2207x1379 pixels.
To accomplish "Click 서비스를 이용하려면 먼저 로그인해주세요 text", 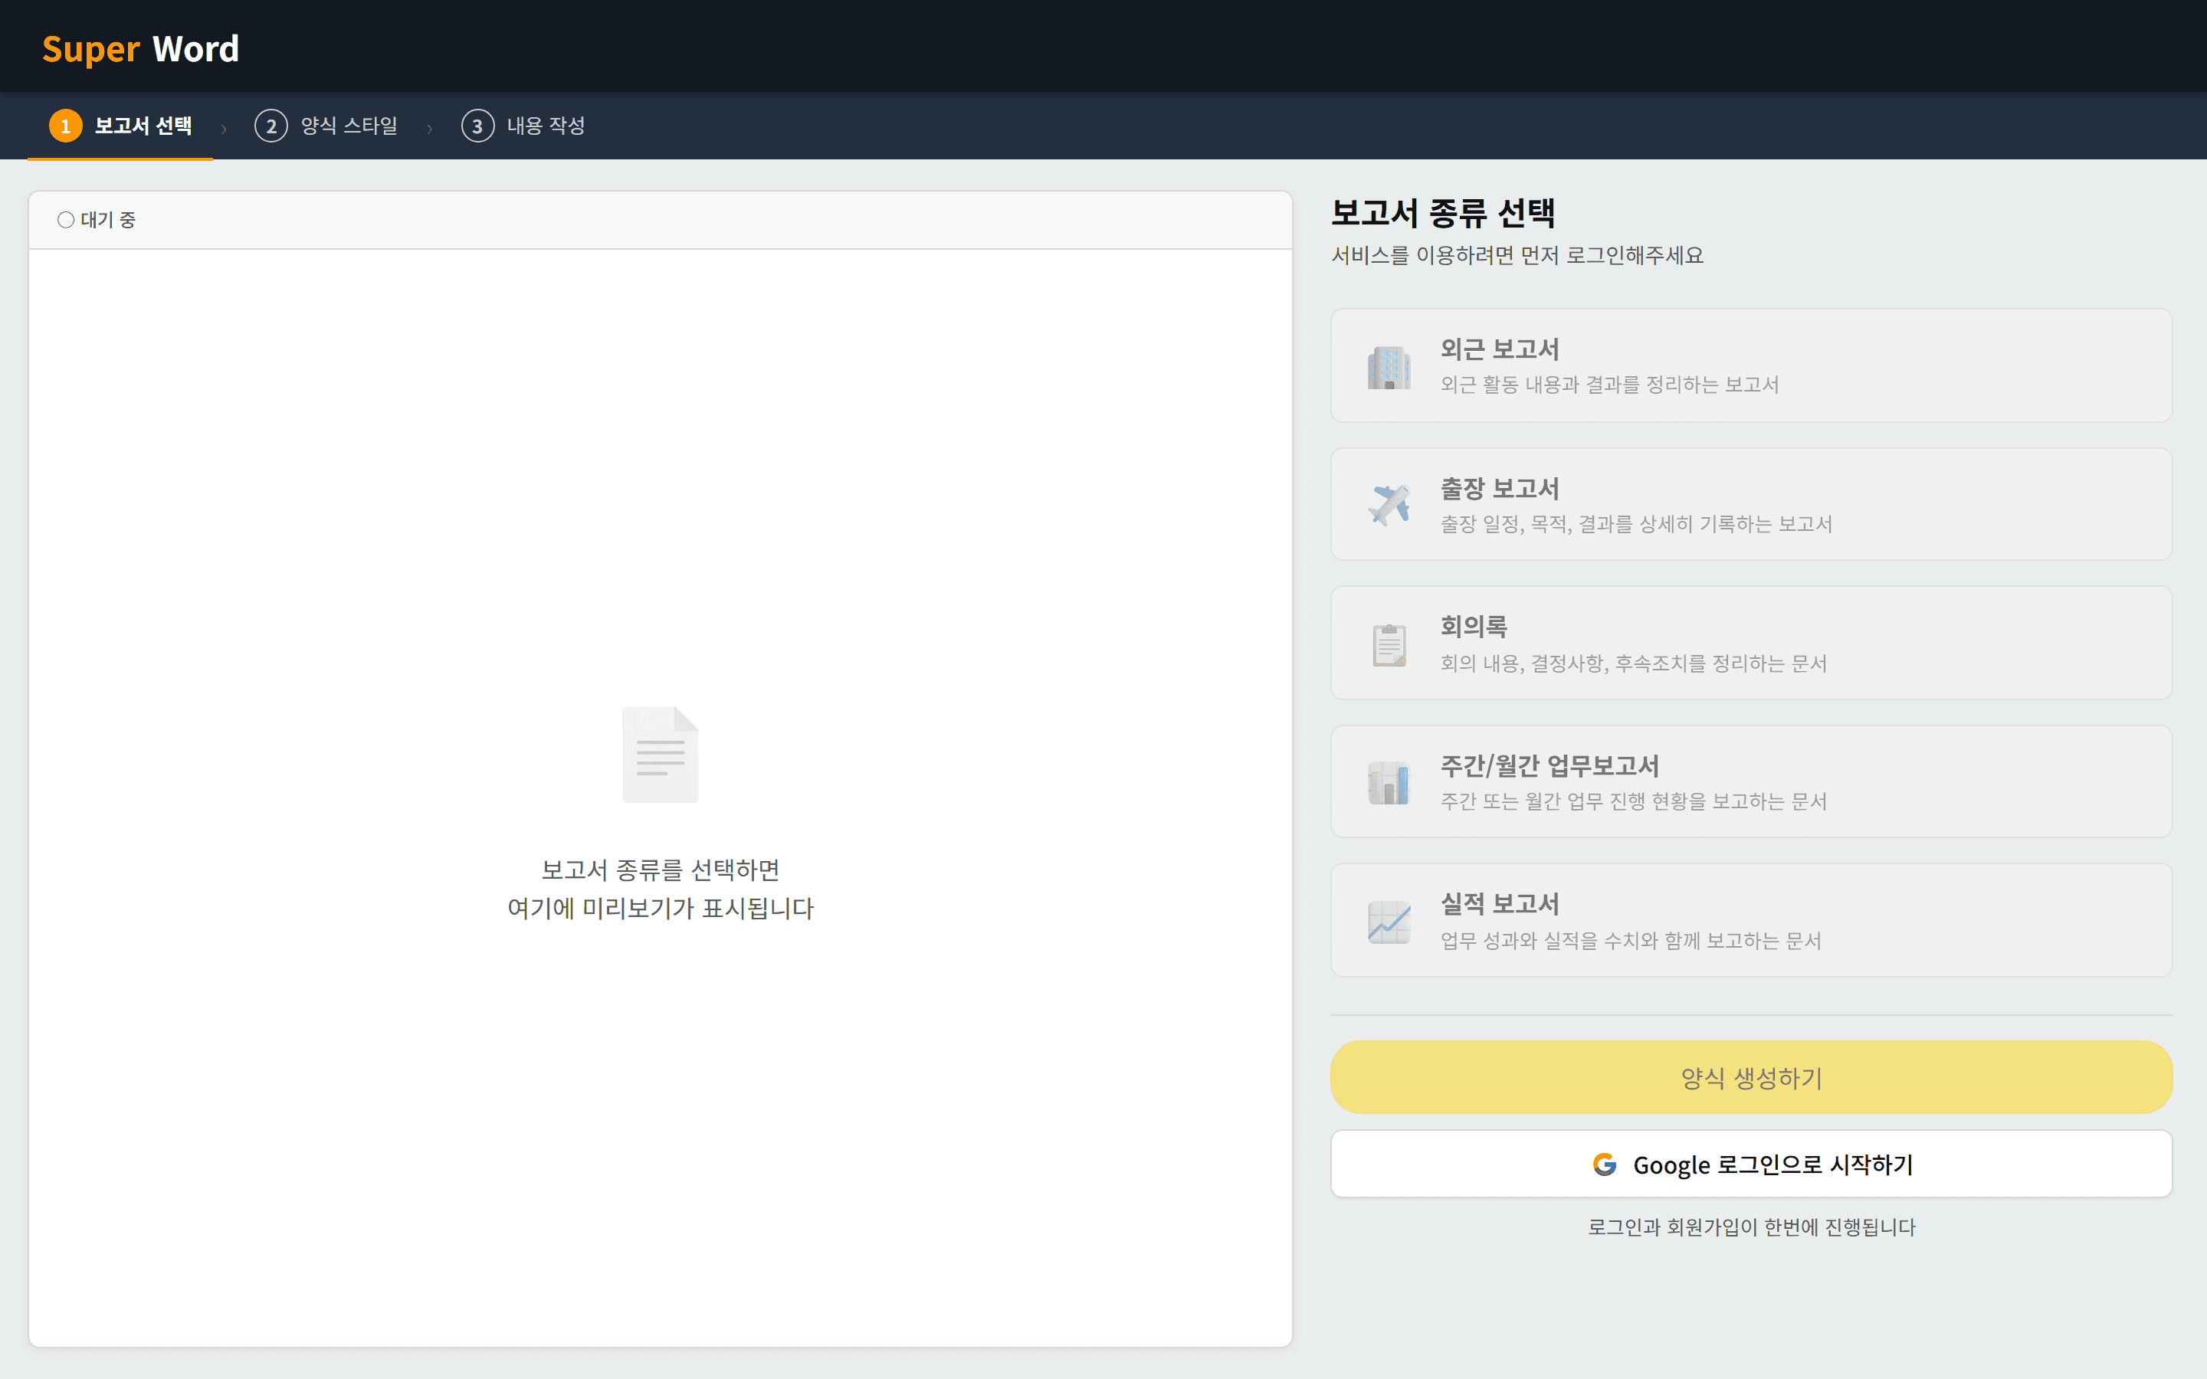I will (x=1517, y=255).
